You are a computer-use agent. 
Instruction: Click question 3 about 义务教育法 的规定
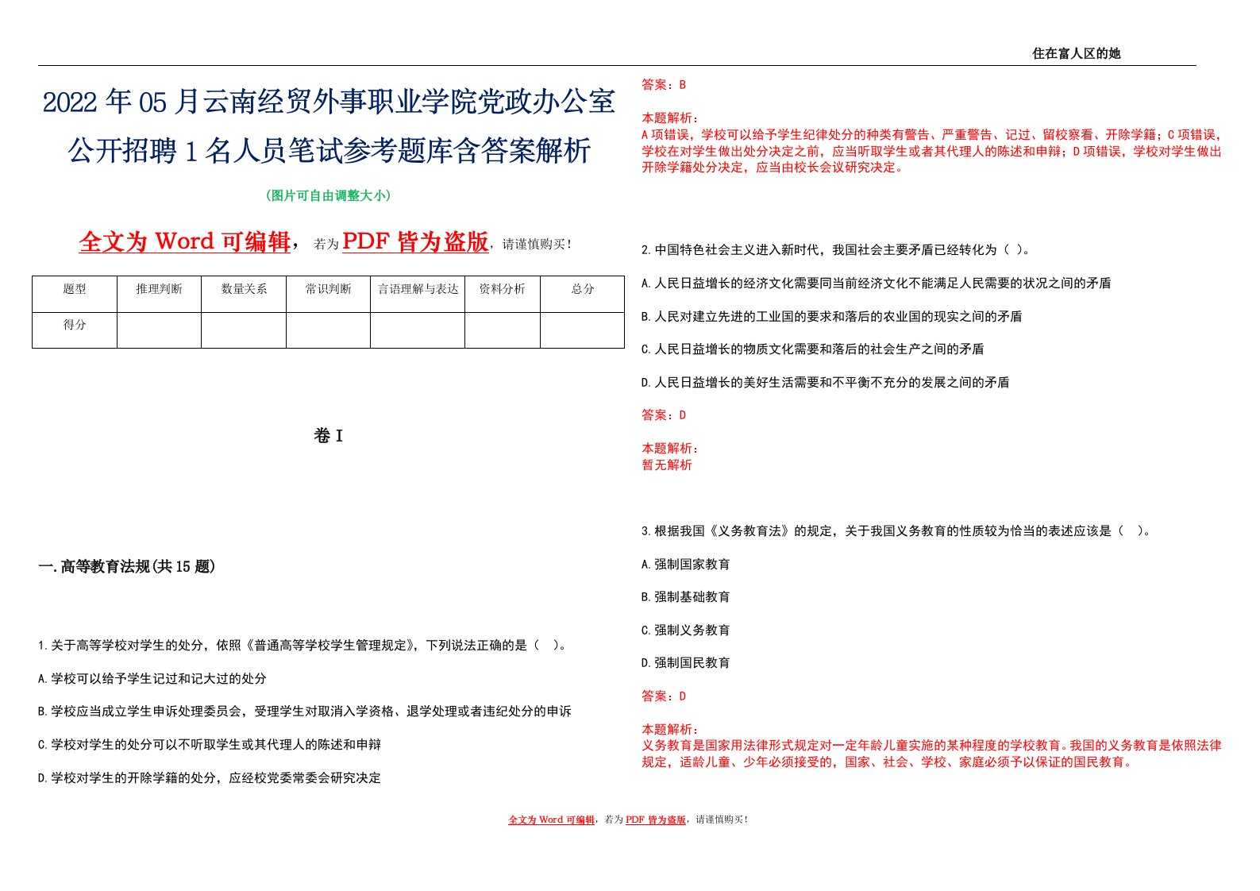896,531
